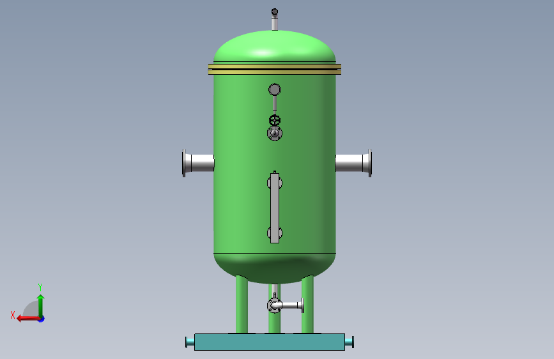This screenshot has height=359, width=554.
Task: Select the left support leg of the vessel
Action: (x=242, y=304)
